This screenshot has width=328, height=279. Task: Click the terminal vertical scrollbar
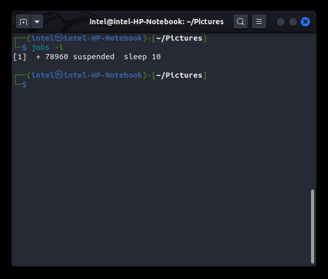pos(312,226)
